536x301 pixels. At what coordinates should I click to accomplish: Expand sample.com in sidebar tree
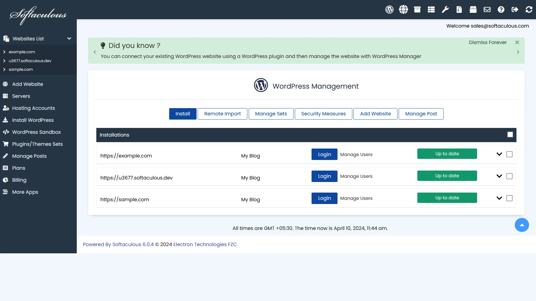[x=4, y=69]
